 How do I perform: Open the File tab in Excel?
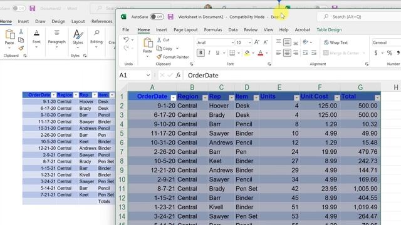[125, 30]
